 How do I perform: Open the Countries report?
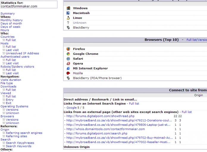coord(7,37)
